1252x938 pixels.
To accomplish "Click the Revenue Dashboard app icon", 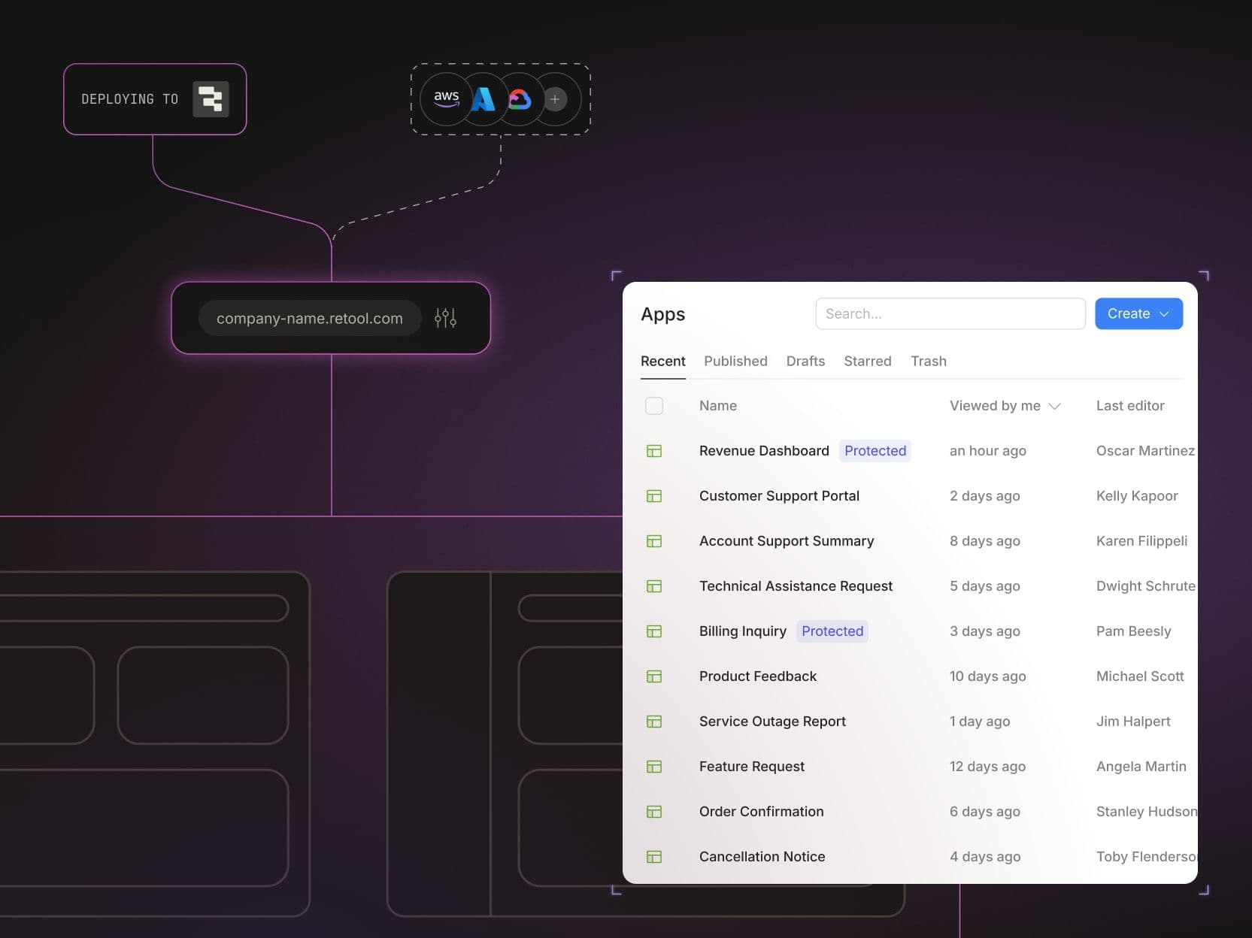I will 654,451.
